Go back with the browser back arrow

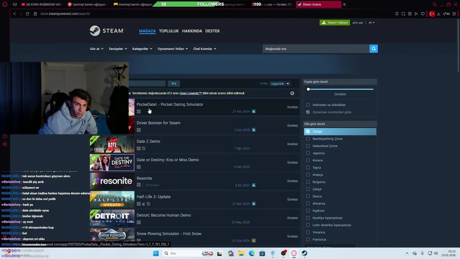[14, 14]
